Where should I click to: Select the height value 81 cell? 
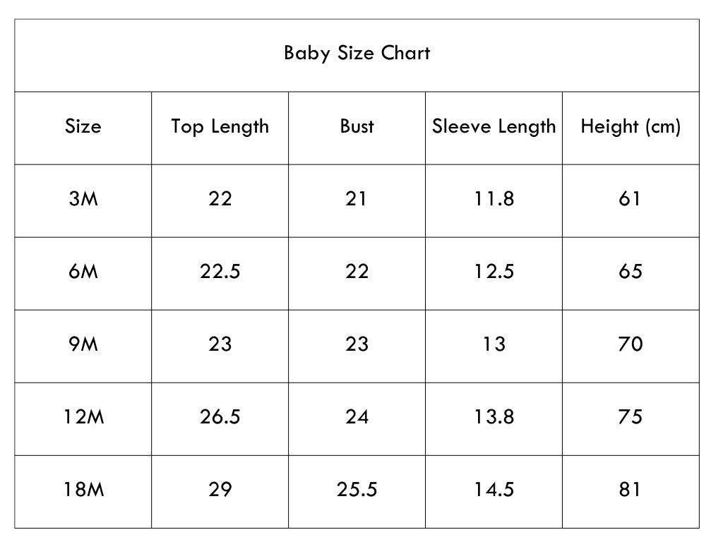(x=630, y=489)
